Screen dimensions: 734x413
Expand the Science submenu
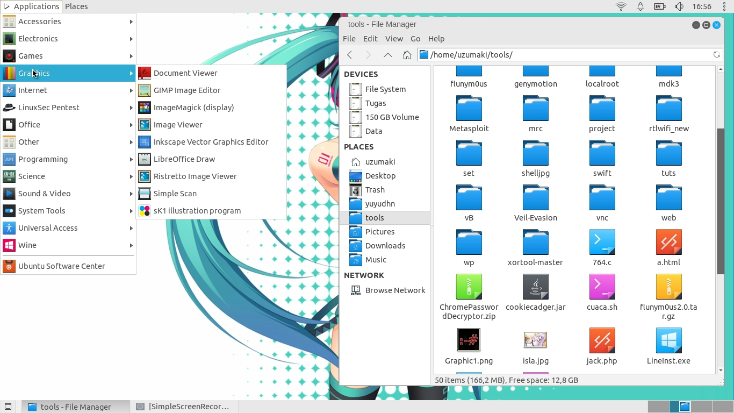(68, 176)
